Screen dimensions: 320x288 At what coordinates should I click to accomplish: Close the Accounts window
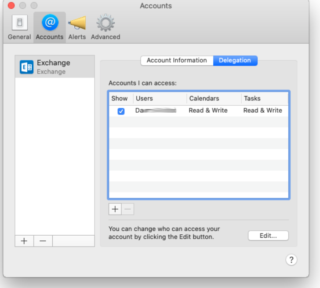coord(11,6)
